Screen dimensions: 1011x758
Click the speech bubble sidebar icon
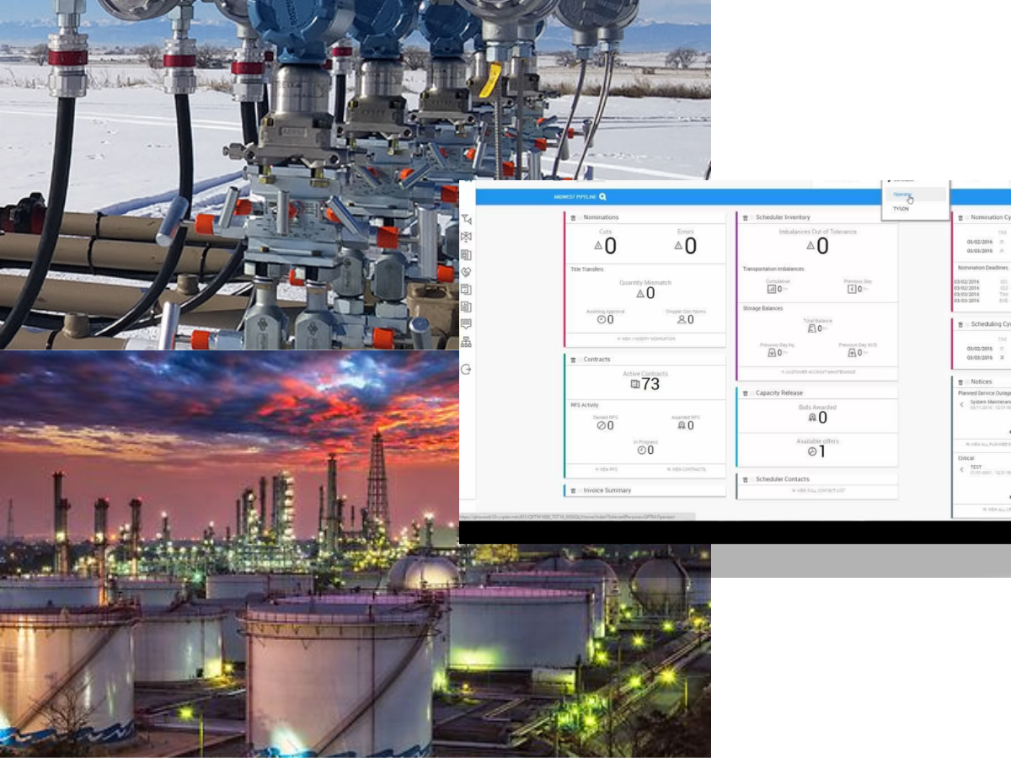[x=466, y=324]
